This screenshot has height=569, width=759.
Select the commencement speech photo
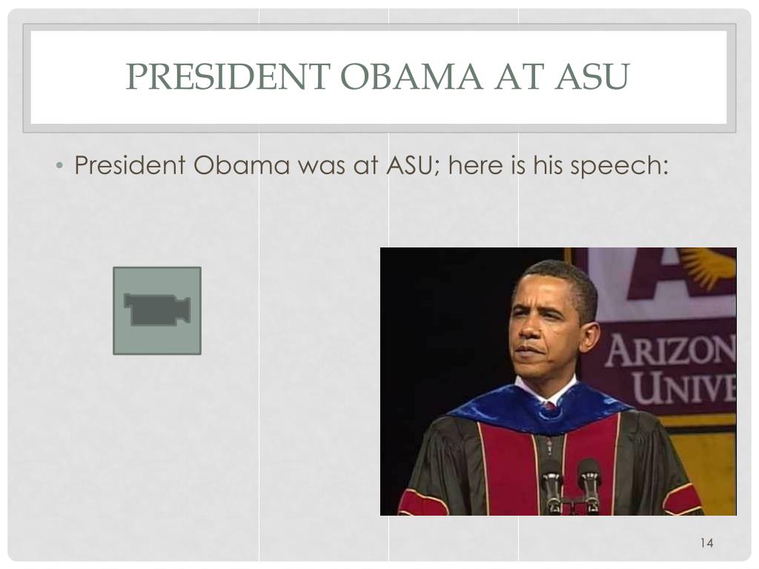coord(558,382)
